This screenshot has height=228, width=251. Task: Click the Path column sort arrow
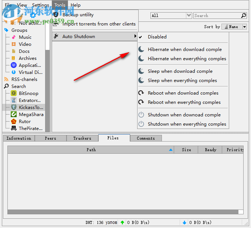[x=171, y=150]
